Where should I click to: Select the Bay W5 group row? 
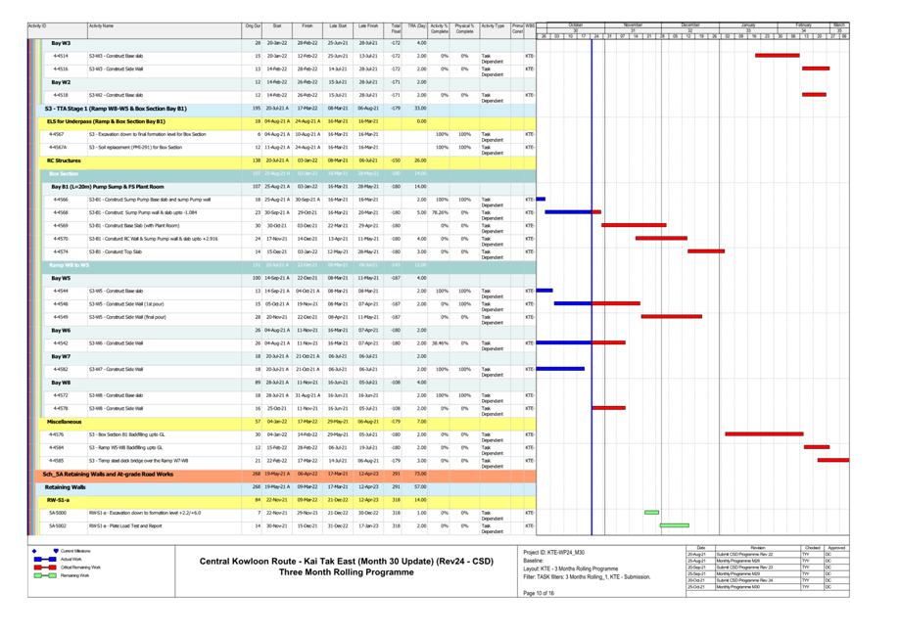click(x=61, y=278)
